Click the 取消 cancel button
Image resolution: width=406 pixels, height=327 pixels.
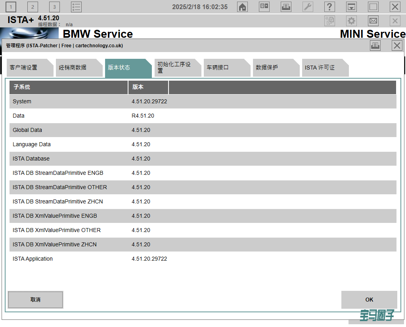tap(35, 300)
